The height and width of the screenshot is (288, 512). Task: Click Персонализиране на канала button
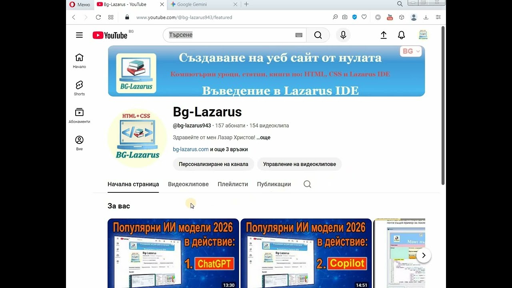[214, 164]
